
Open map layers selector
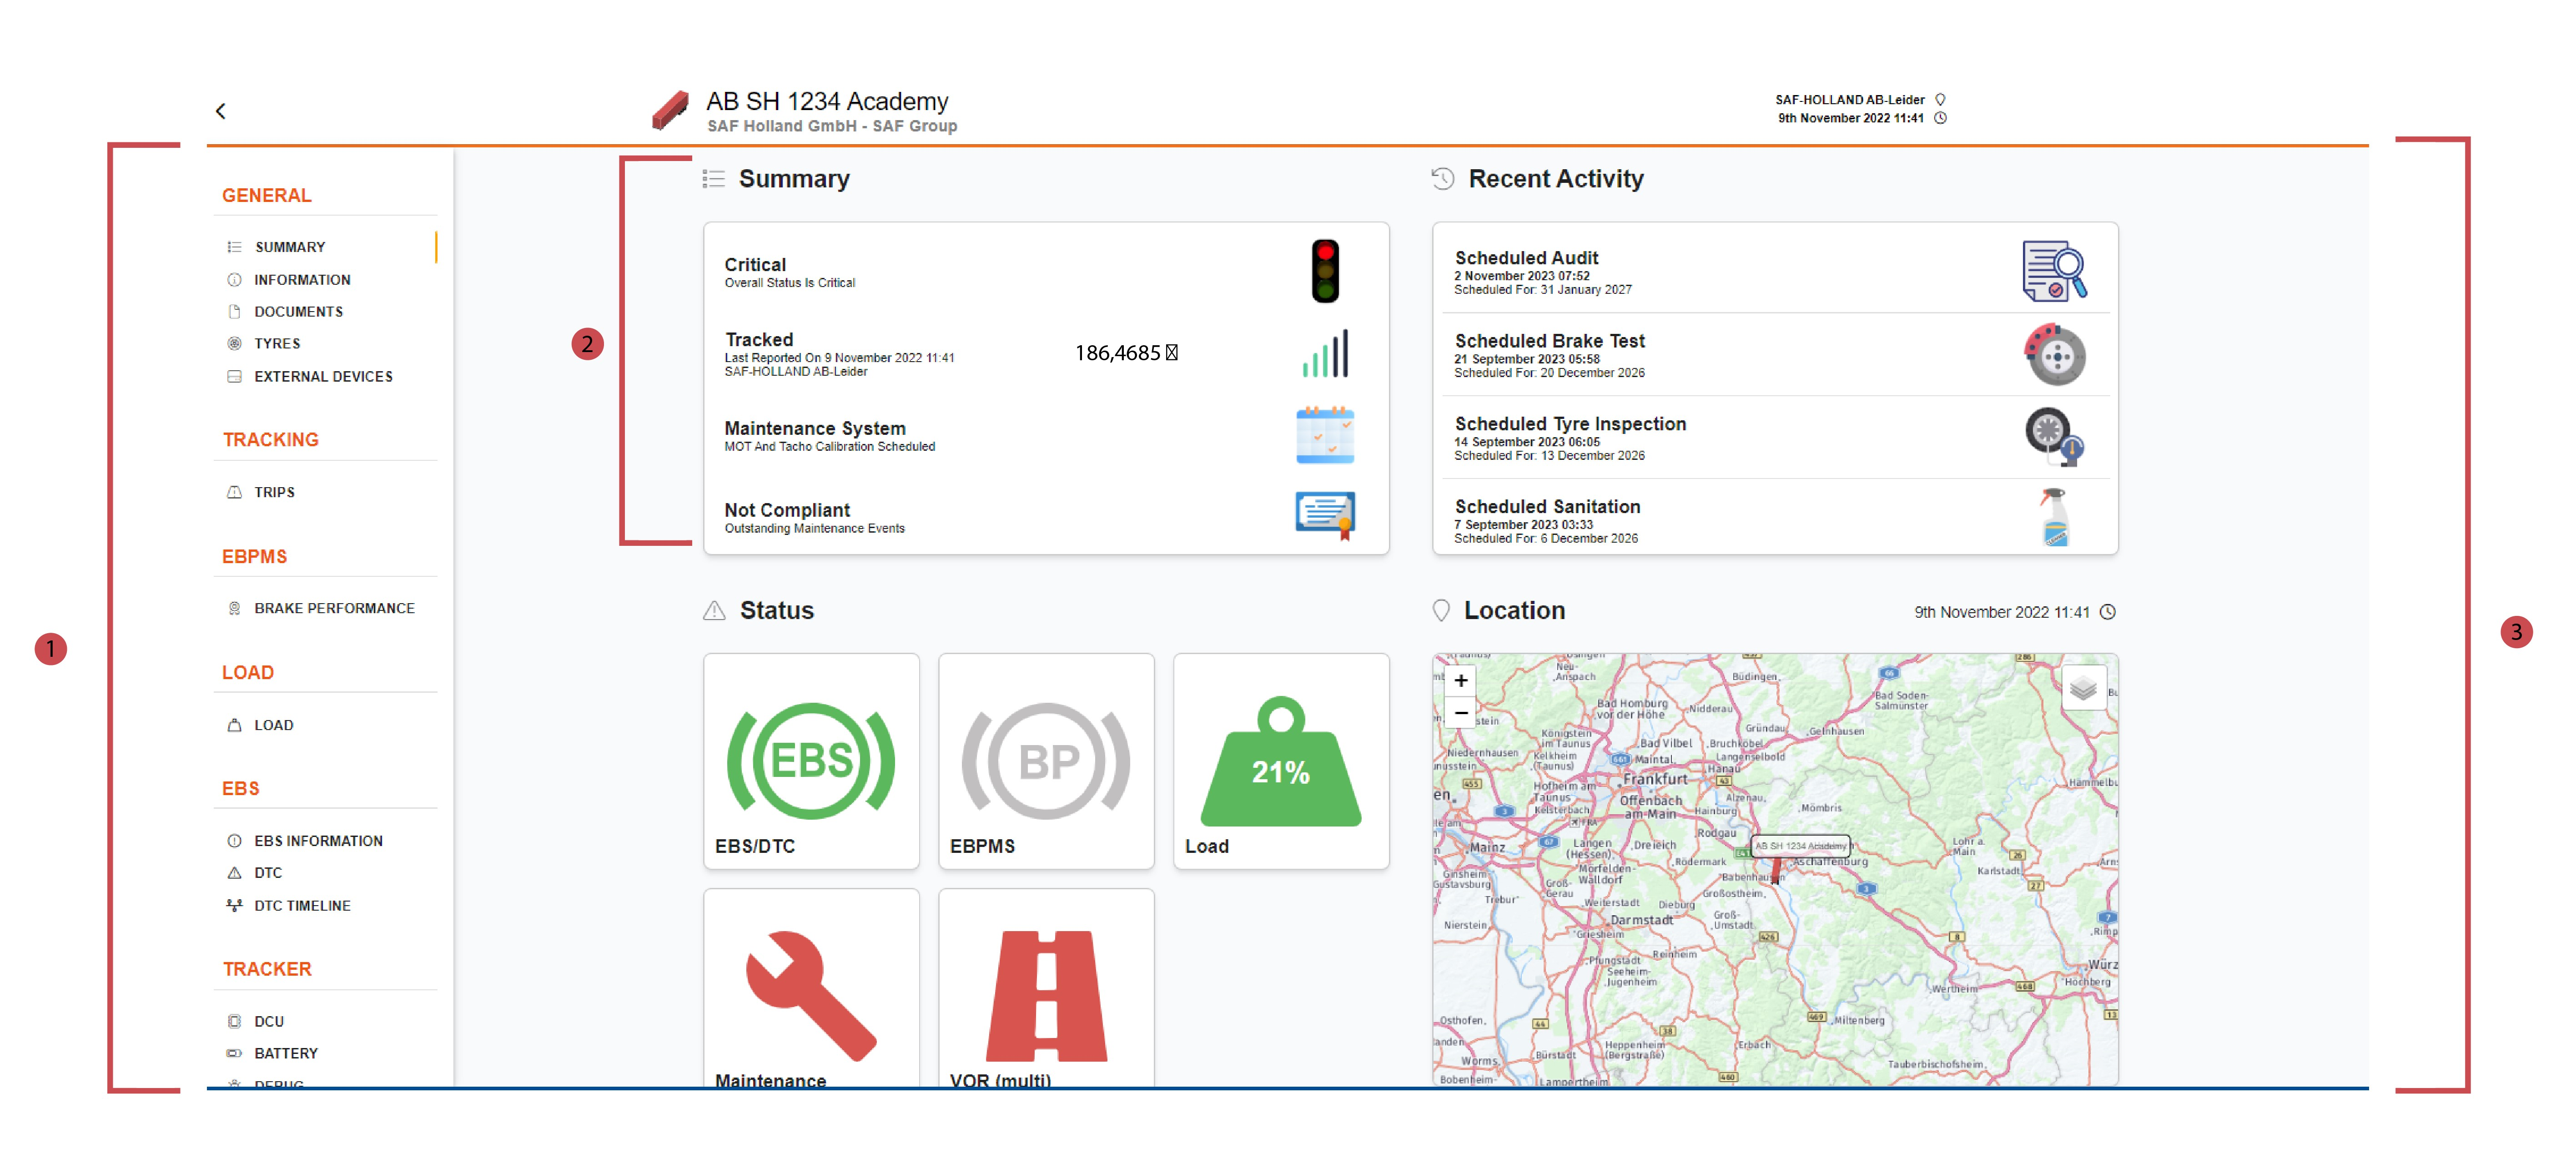pos(2083,688)
